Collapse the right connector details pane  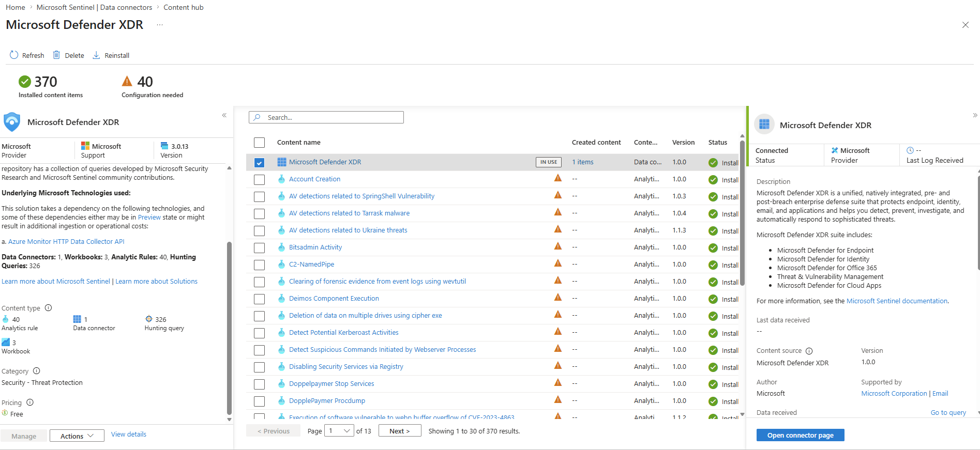click(x=975, y=115)
